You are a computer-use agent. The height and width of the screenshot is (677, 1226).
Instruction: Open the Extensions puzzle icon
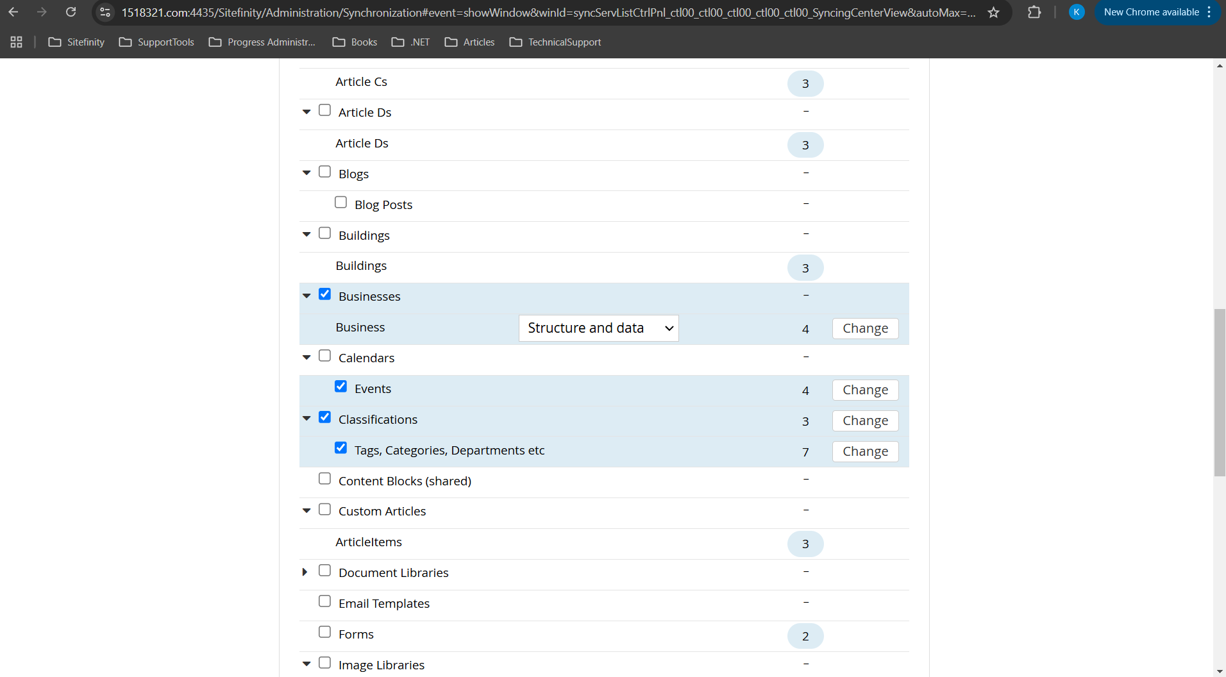[x=1034, y=12]
